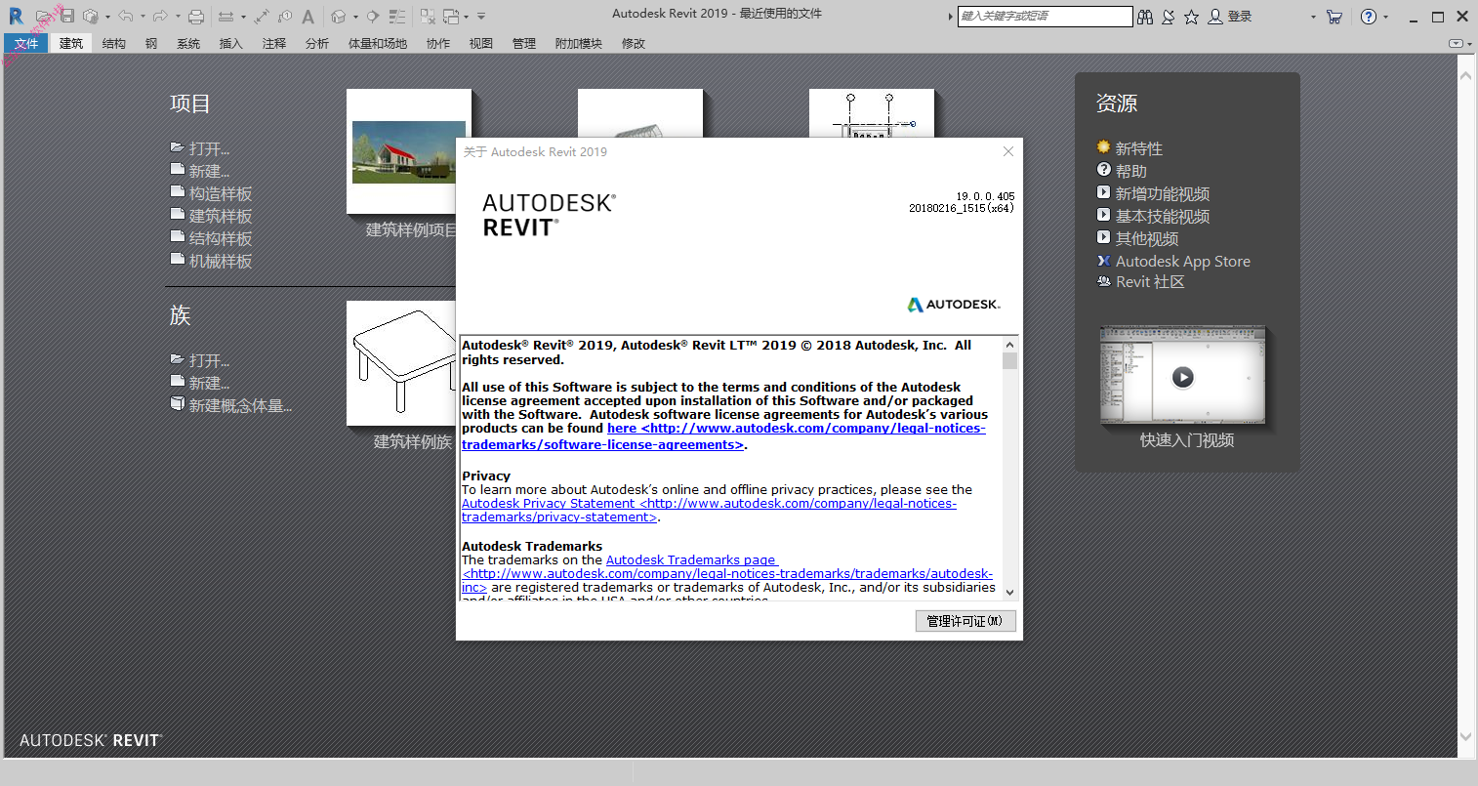
Task: Open the 建筑样例族 table thumbnail
Action: tap(401, 363)
